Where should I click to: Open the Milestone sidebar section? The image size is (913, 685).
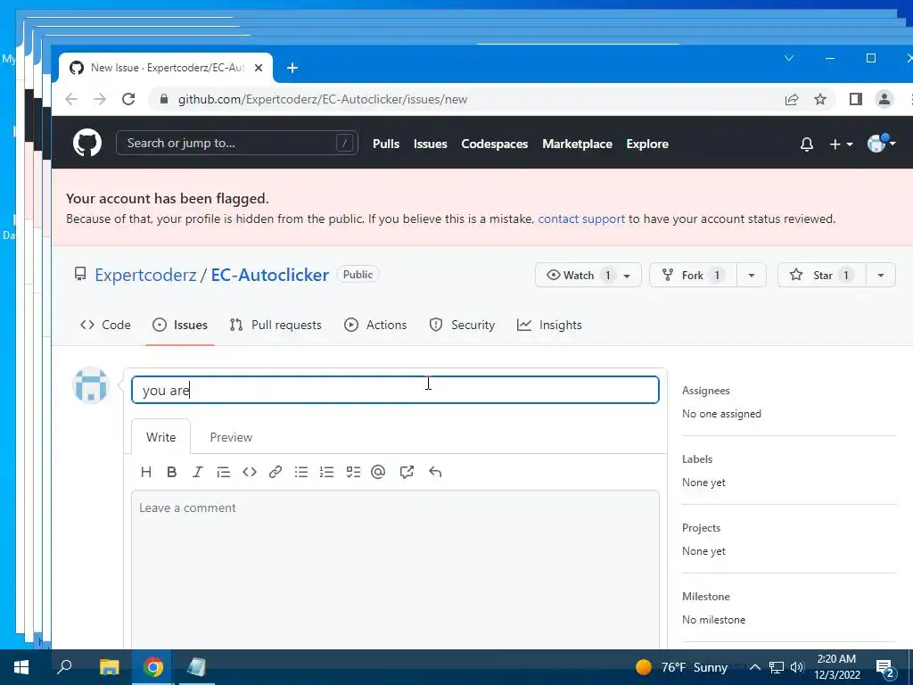pos(706,597)
